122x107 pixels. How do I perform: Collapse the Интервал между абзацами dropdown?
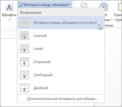pyautogui.click(x=45, y=5)
